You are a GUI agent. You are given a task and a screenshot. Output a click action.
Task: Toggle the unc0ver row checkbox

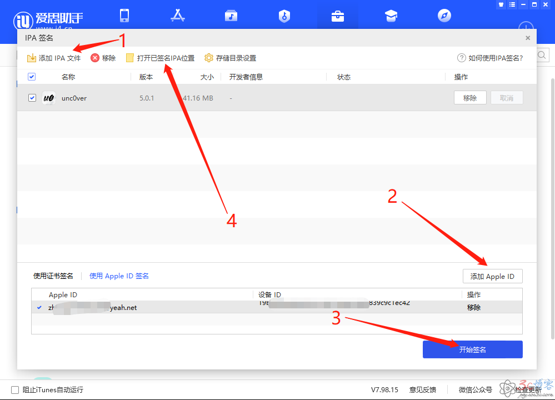click(32, 98)
